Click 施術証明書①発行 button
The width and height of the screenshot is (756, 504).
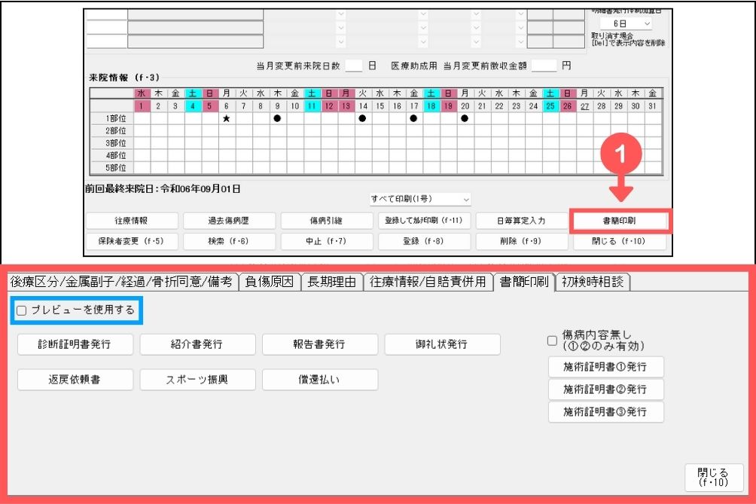(x=605, y=367)
